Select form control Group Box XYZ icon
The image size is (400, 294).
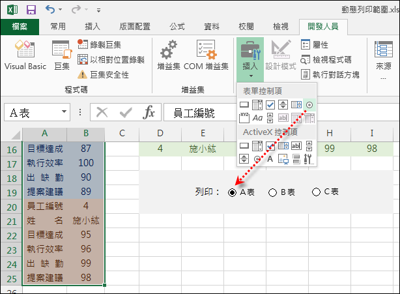tap(244, 118)
